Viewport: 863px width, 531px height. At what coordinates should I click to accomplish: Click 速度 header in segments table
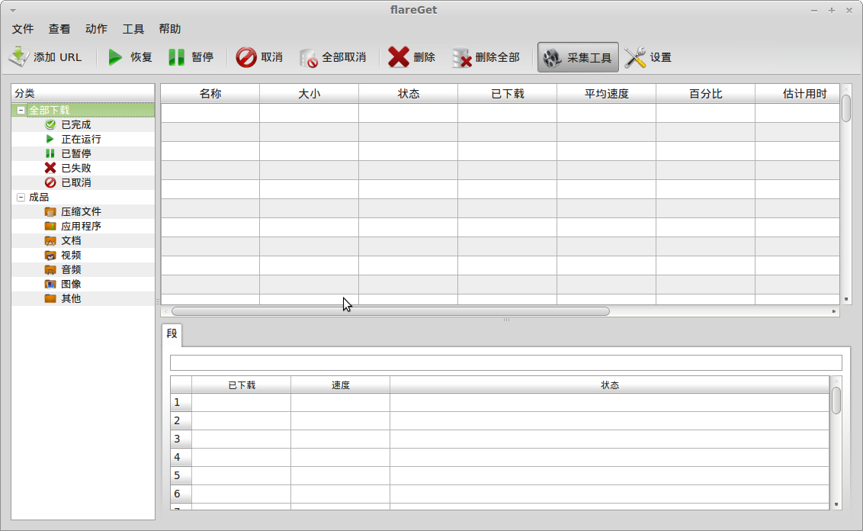[341, 385]
